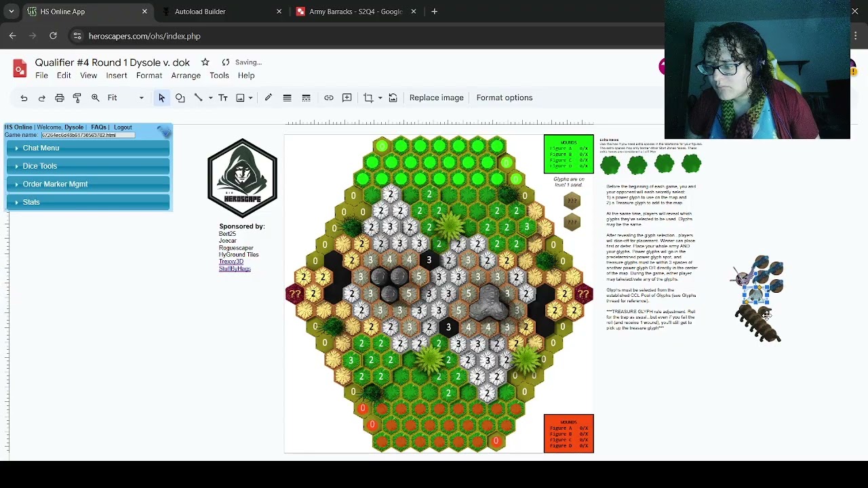
Task: Open the StuffByHags sponsor link
Action: [x=235, y=269]
